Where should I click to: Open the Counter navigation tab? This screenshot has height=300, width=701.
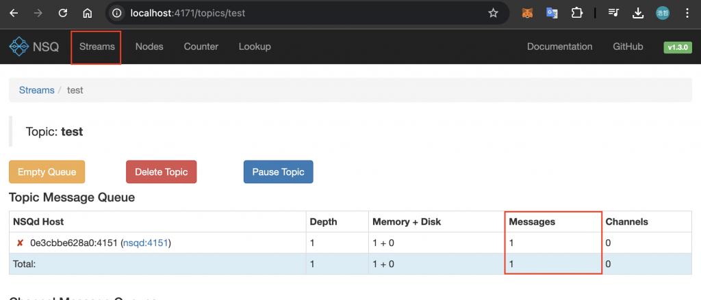coord(201,46)
